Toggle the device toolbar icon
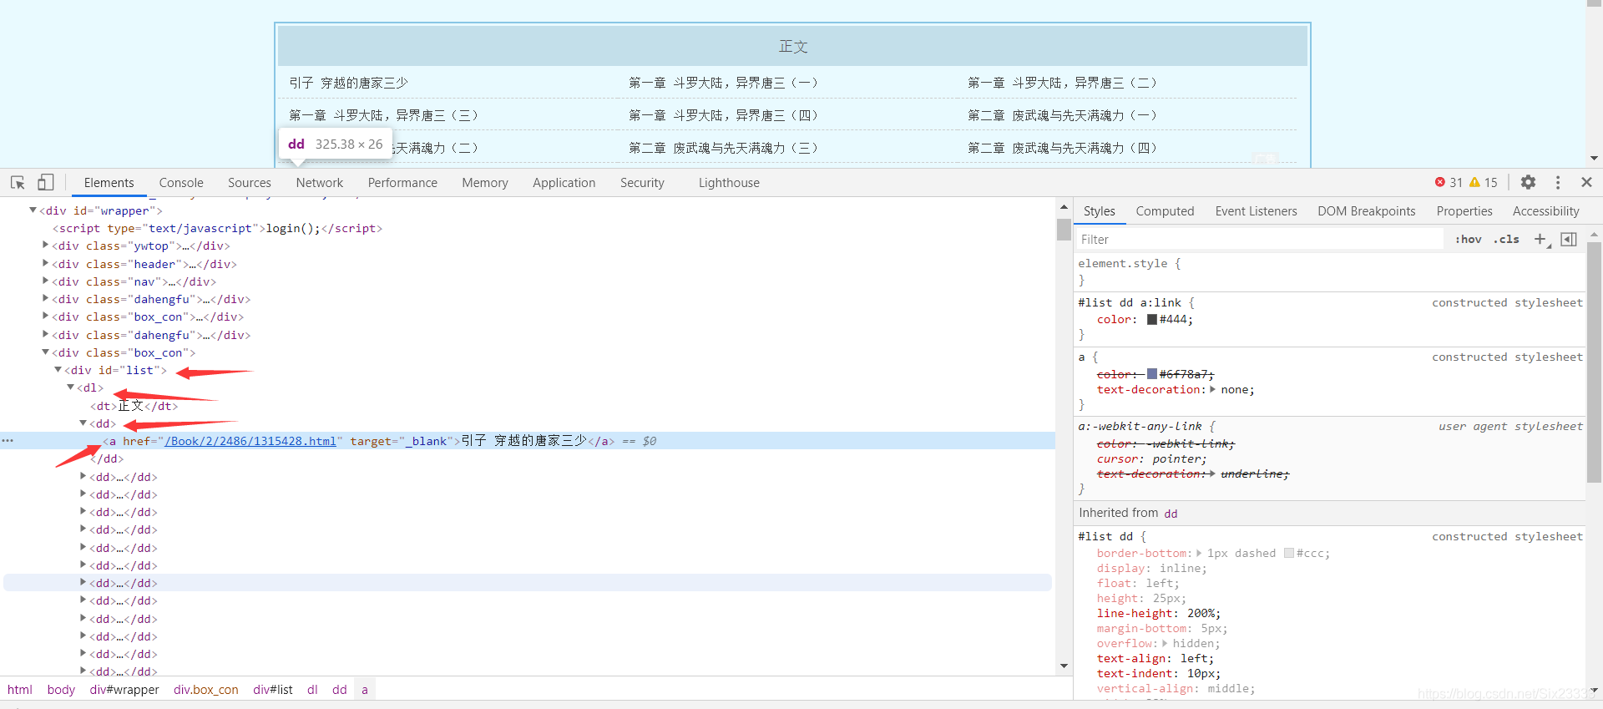Viewport: 1603px width, 709px height. 46,182
